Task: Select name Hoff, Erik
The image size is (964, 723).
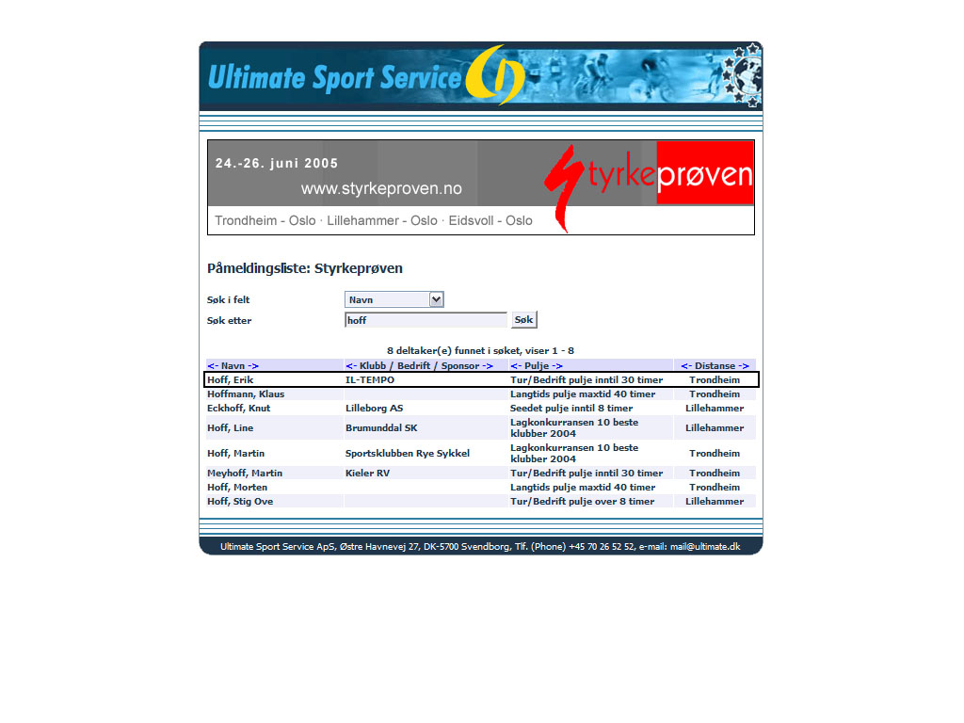Action: pyautogui.click(x=231, y=380)
